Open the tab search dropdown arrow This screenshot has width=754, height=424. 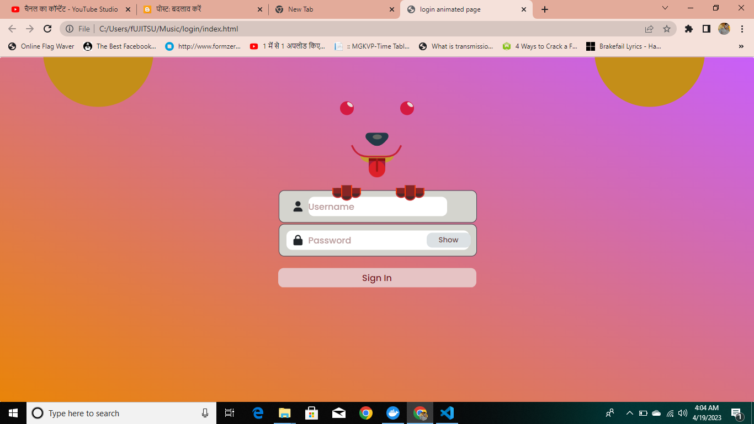click(665, 8)
